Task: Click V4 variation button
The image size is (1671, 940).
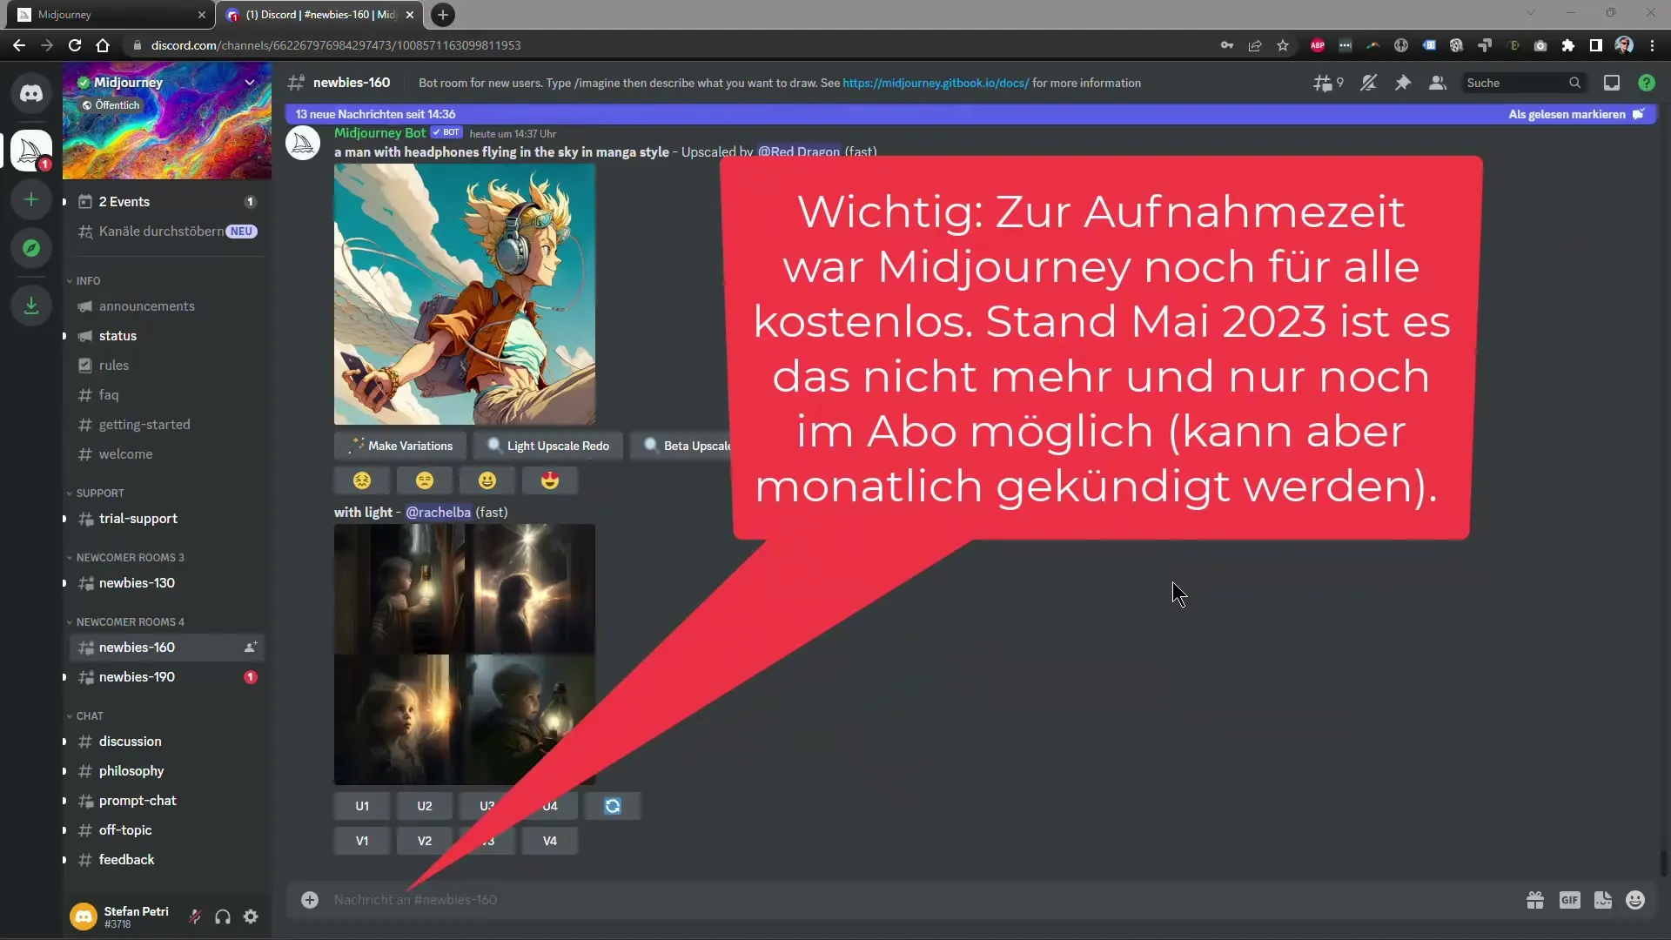Action: [550, 841]
